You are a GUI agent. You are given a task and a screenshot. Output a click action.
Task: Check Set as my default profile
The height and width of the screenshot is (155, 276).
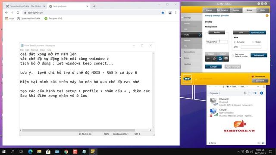[x=233, y=56]
